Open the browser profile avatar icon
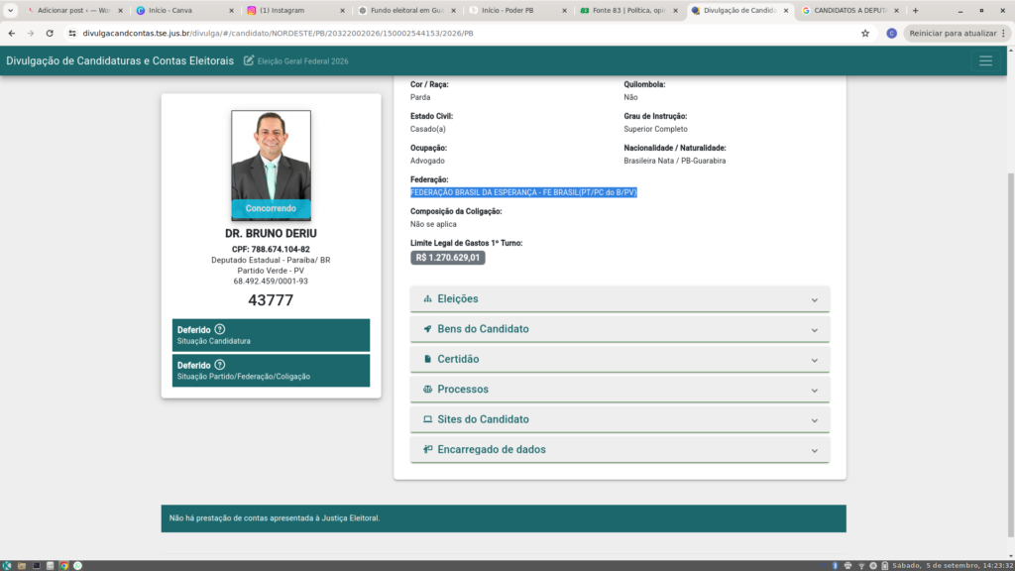The image size is (1015, 571). point(891,33)
